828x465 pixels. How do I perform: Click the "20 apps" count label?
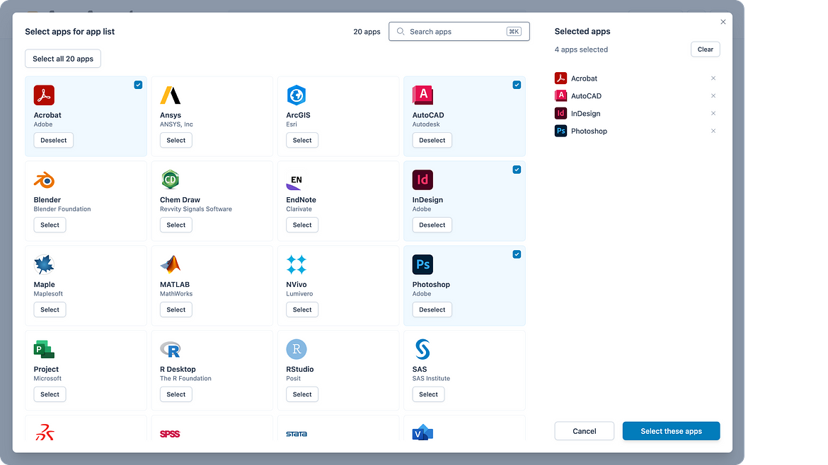[x=367, y=32]
